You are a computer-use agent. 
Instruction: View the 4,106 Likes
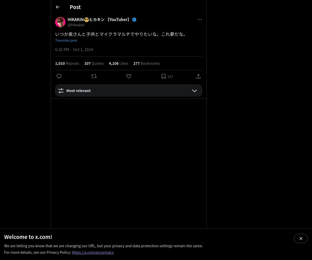click(119, 63)
